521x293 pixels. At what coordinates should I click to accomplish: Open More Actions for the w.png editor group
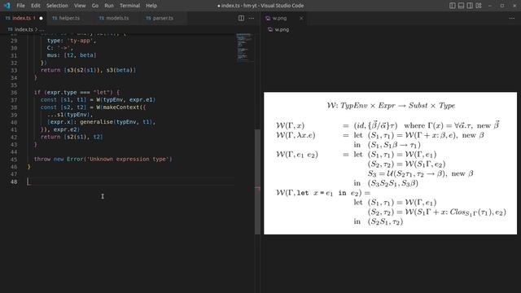pos(512,18)
